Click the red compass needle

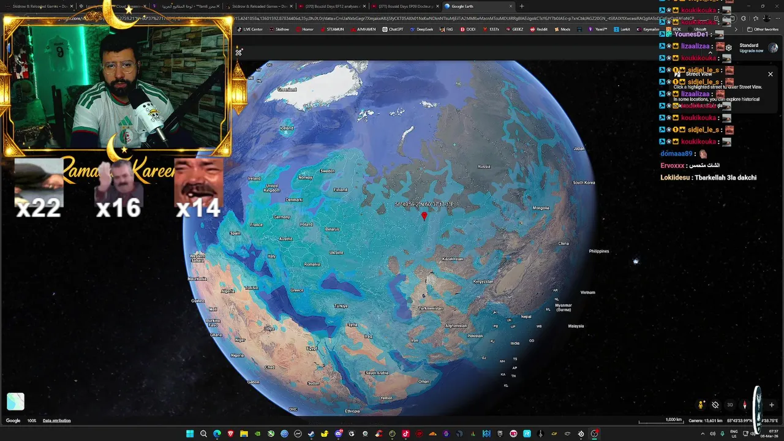(x=745, y=405)
